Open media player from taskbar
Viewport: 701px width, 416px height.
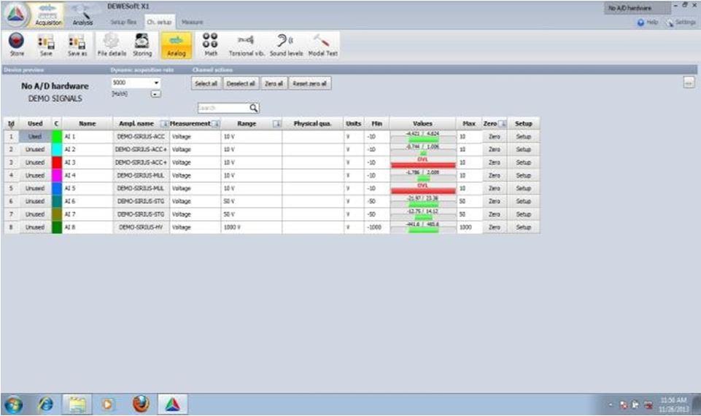[x=108, y=404]
